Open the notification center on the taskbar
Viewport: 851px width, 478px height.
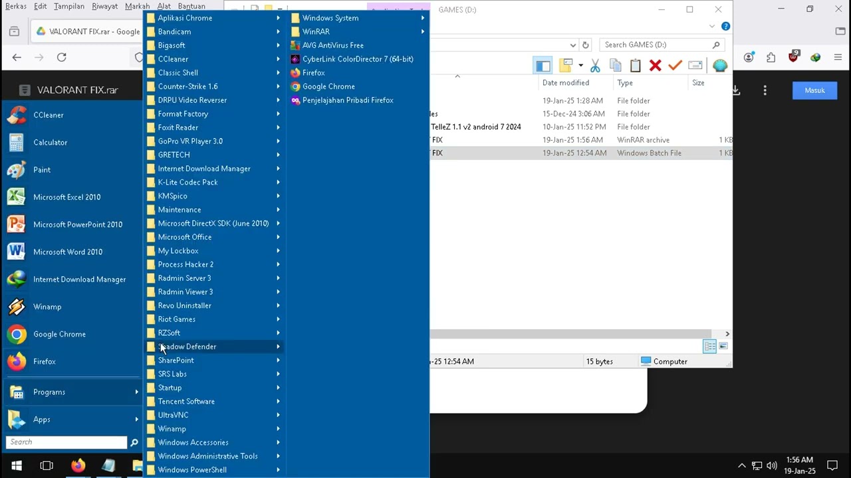tap(832, 465)
